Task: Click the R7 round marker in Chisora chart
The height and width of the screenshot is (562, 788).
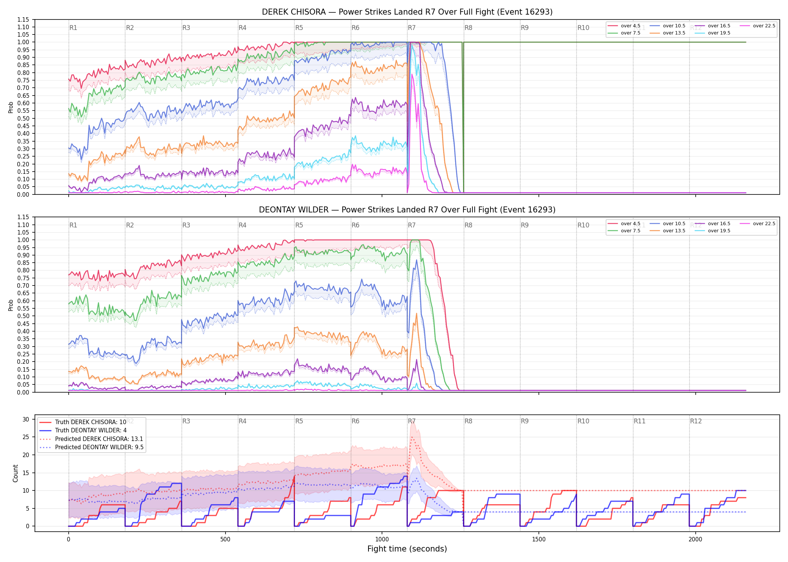Action: point(412,28)
